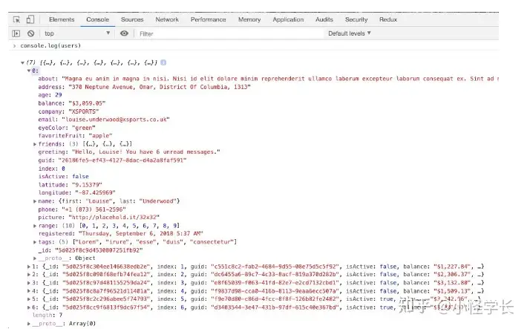Image resolution: width=527 pixels, height=329 pixels.
Task: Expand array item 3
Action: point(29,283)
